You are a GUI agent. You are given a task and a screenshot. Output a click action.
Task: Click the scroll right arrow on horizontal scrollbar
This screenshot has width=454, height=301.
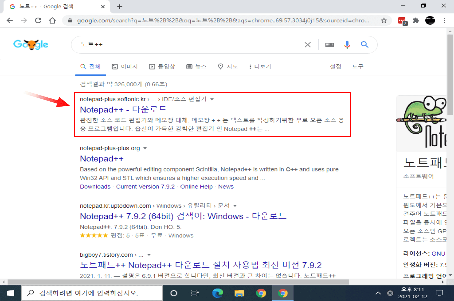(x=443, y=282)
